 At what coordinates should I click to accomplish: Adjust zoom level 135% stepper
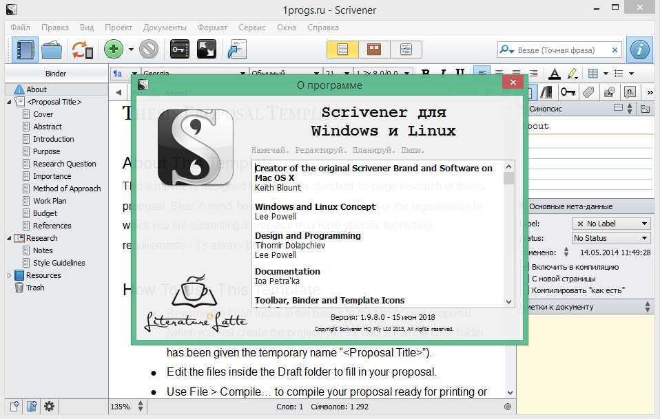[x=141, y=407]
